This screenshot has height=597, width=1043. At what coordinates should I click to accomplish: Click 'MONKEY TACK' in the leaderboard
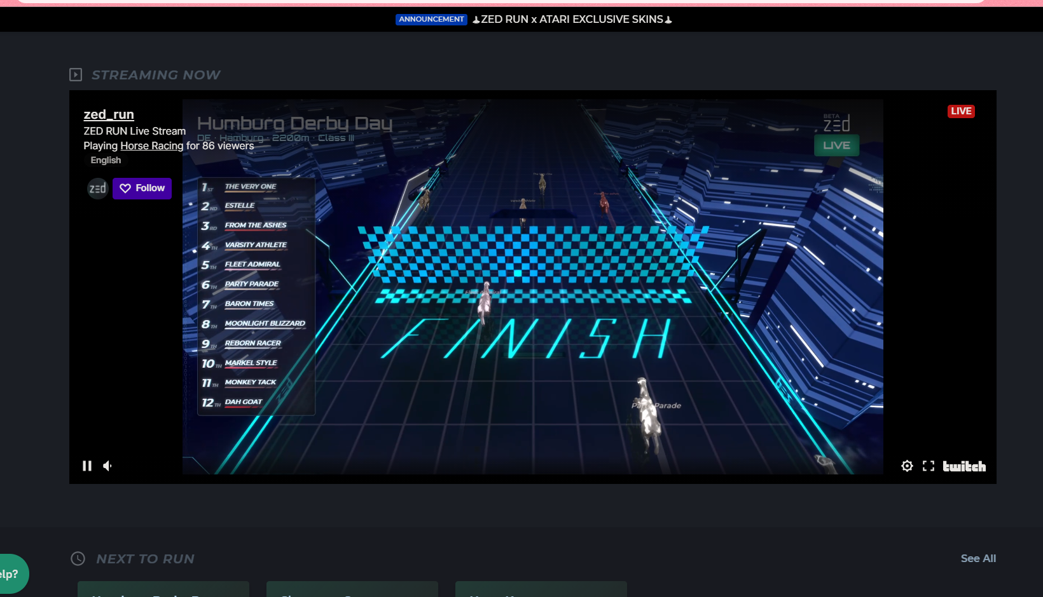(251, 382)
